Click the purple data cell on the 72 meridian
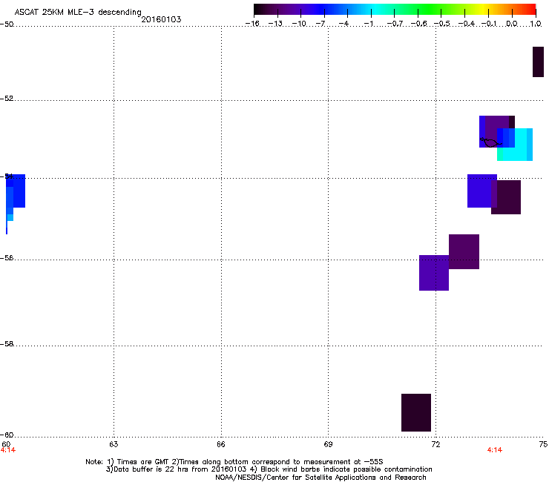Screen dimensions: 549x482 (434, 273)
